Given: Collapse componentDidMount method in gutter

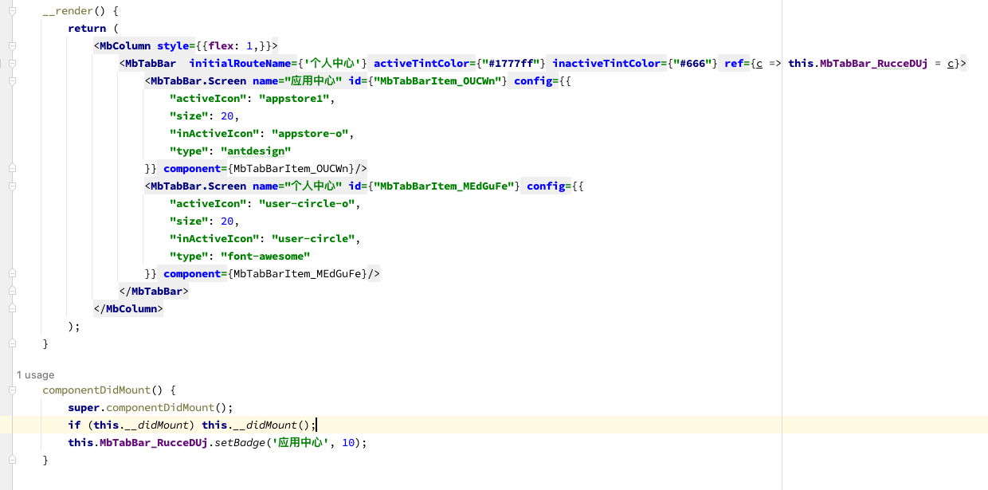Looking at the screenshot, I should click(x=12, y=390).
